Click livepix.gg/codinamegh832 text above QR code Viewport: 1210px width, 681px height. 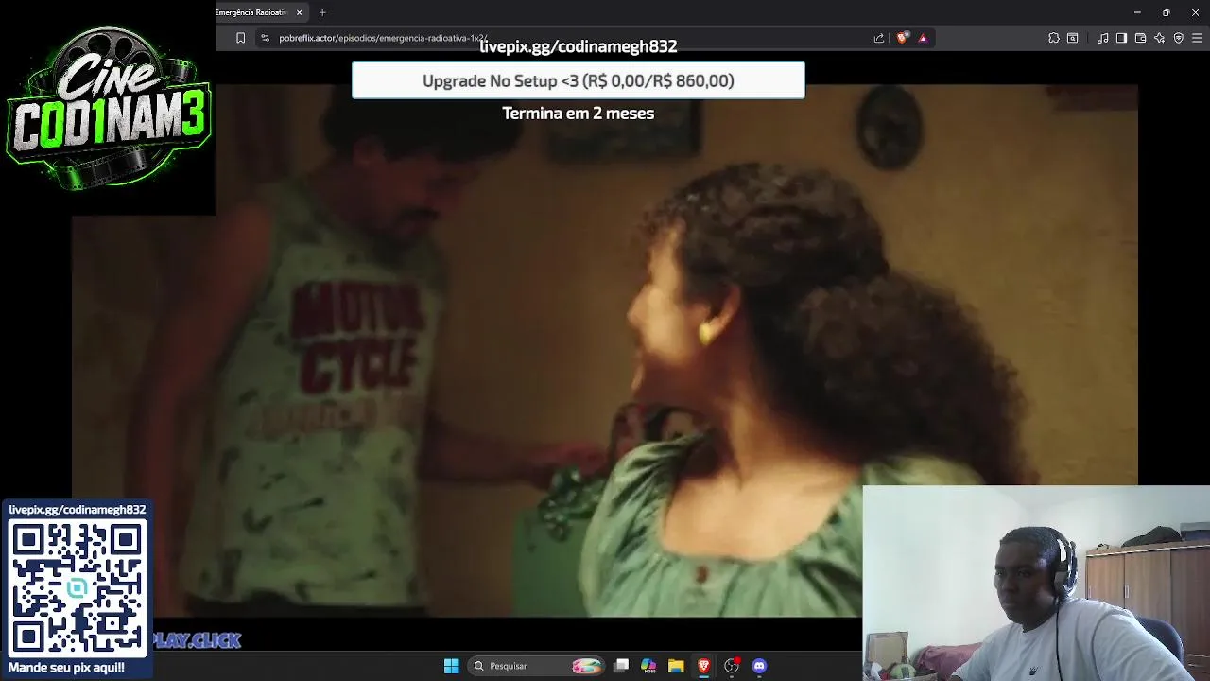(78, 510)
